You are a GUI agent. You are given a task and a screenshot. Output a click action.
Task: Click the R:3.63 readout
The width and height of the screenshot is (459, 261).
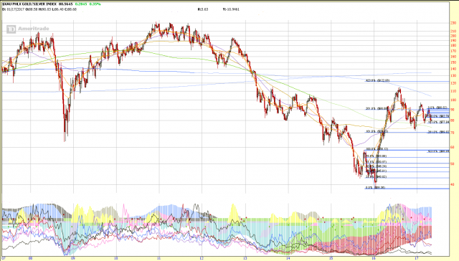click(x=203, y=9)
